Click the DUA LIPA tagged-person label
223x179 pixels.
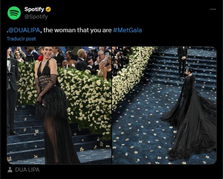pos(27,170)
